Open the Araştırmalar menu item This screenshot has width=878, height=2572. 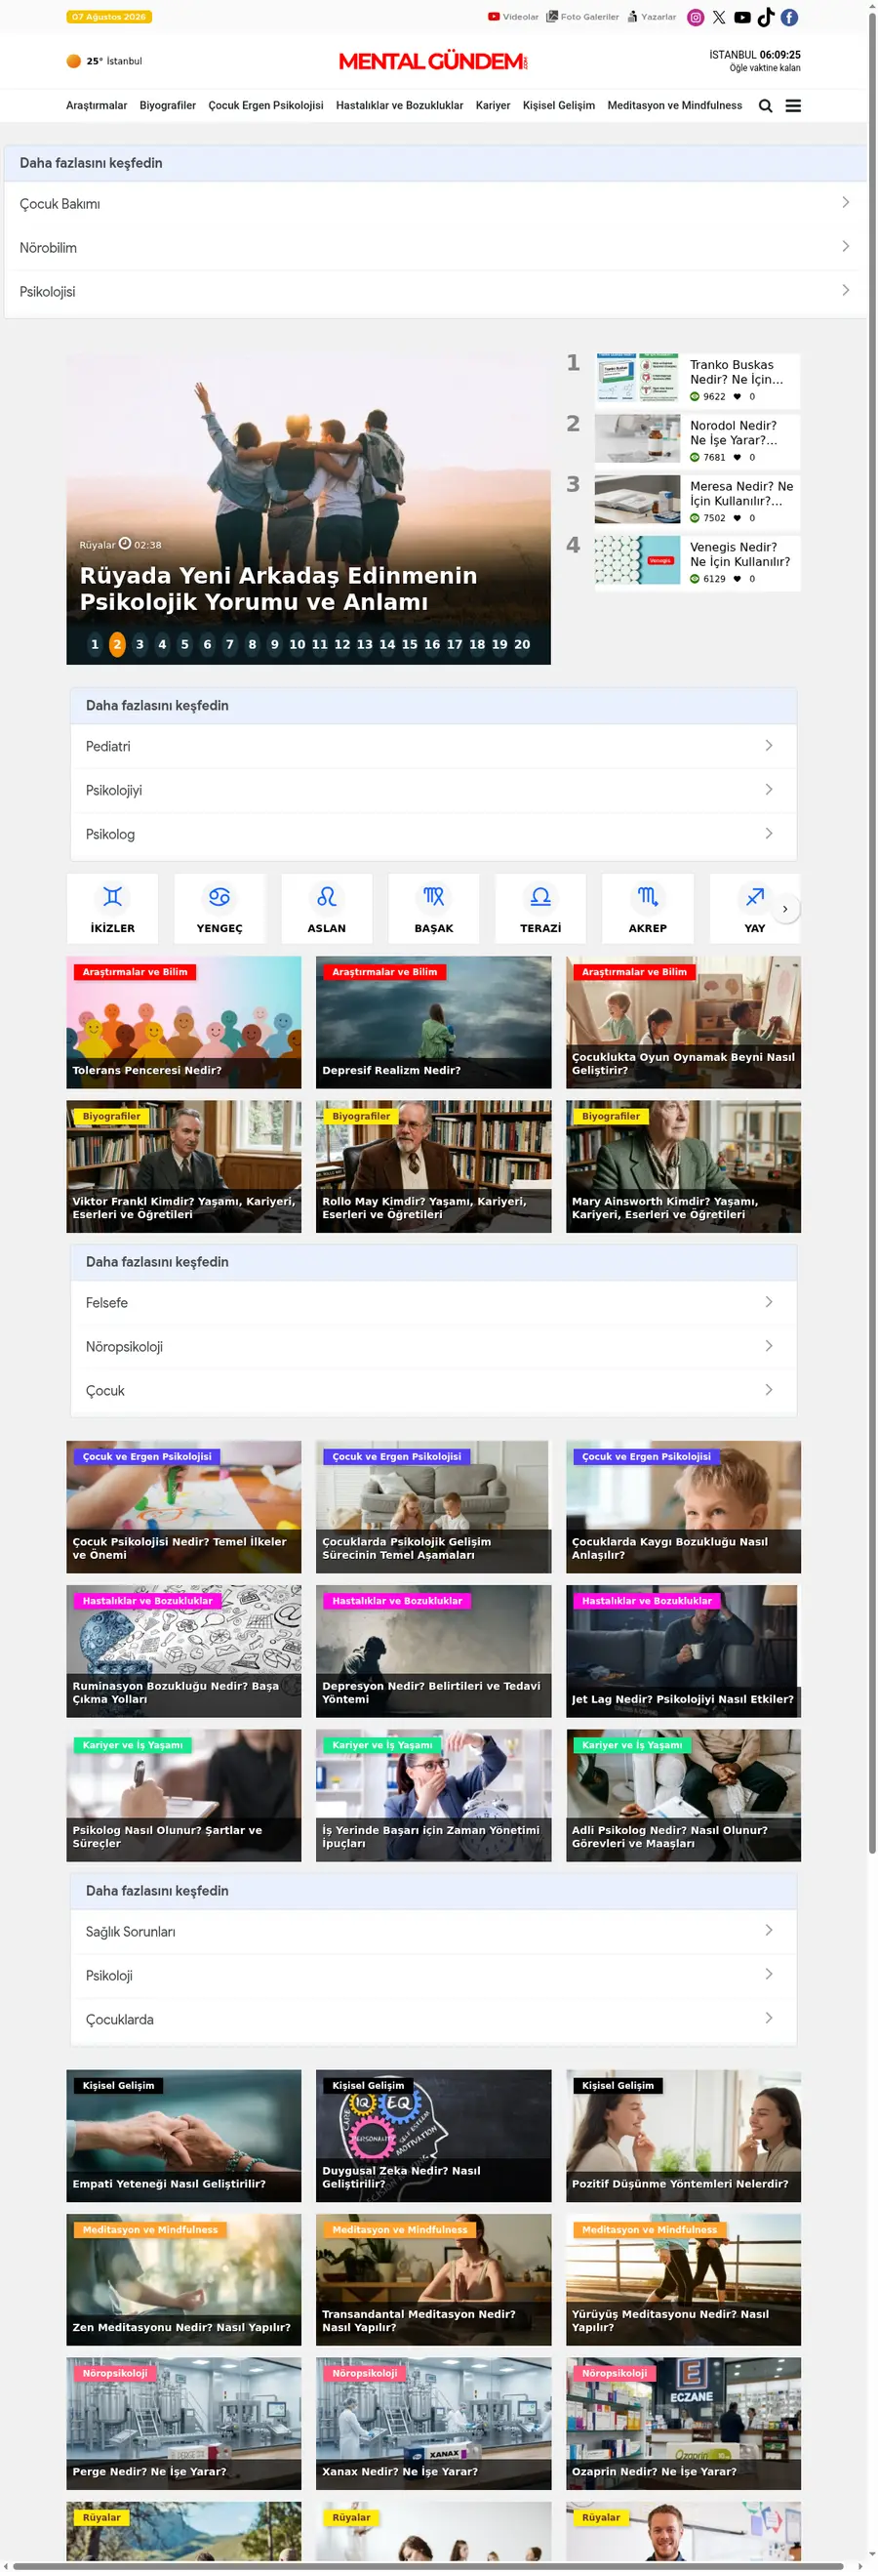(97, 105)
